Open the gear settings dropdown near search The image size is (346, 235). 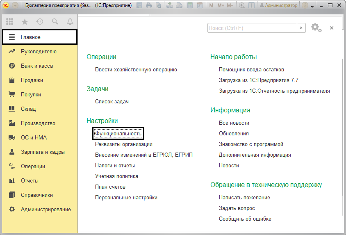[316, 28]
